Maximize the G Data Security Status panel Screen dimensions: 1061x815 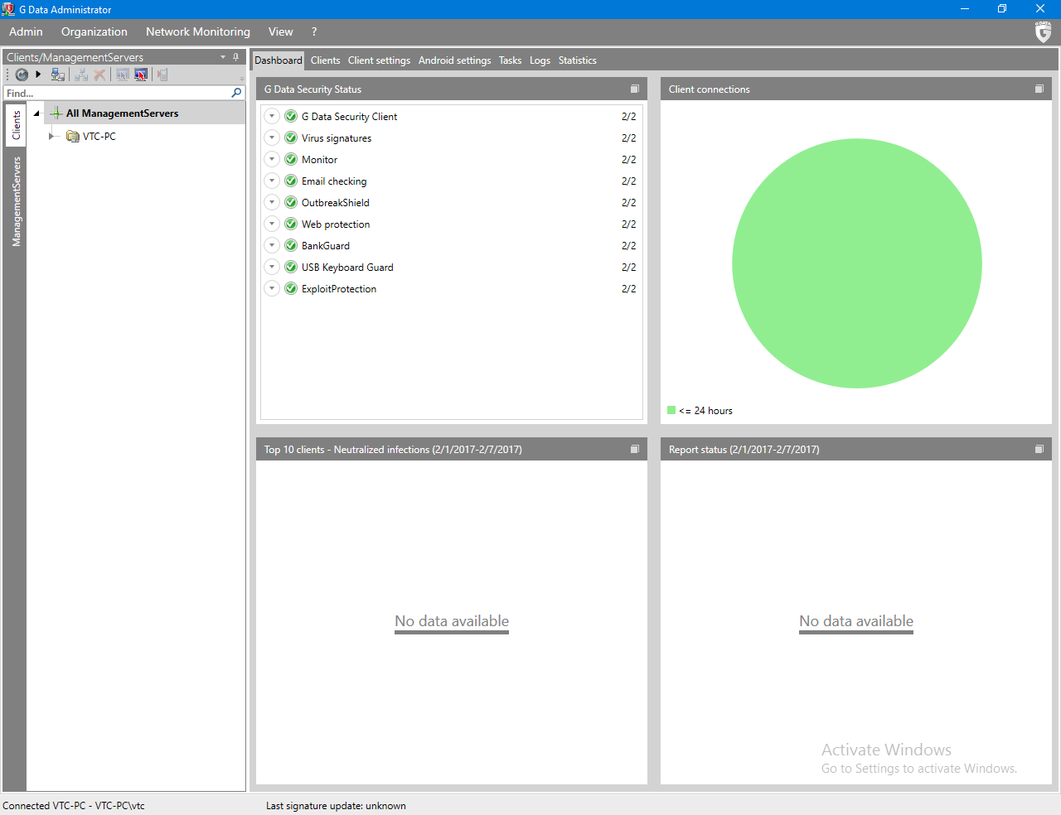(635, 89)
